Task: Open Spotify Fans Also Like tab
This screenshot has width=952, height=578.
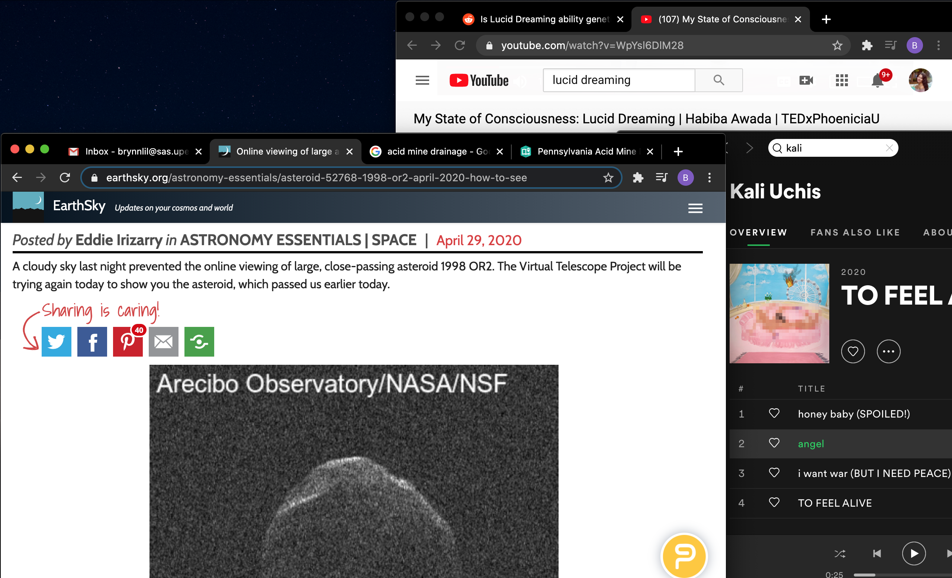Action: [x=855, y=232]
